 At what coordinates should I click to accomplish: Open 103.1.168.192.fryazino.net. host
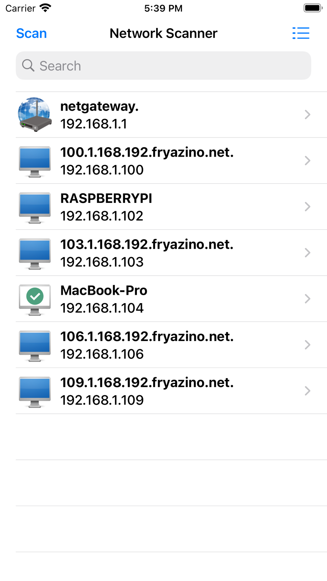pos(147,245)
